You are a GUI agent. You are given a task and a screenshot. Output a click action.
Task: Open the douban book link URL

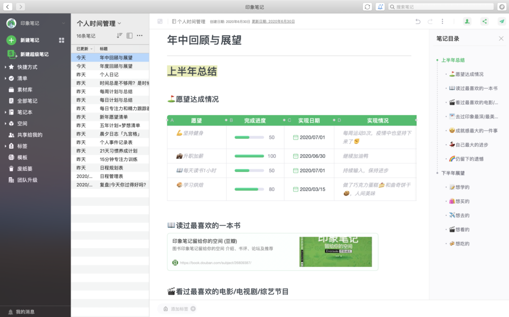tap(216, 263)
